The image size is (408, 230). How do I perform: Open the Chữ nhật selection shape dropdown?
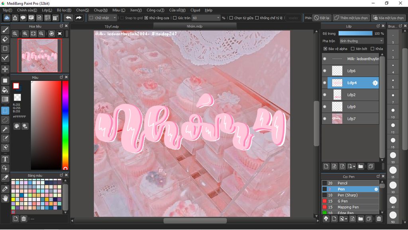[102, 18]
